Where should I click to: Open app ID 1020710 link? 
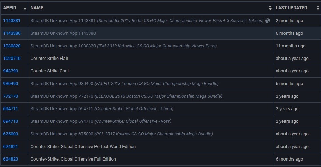[x=12, y=59]
